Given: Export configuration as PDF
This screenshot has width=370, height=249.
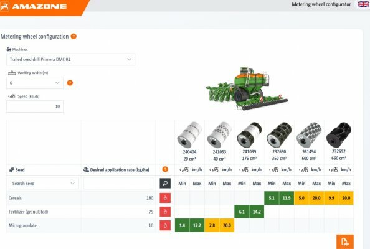Looking at the screenshot, I should [345, 242].
